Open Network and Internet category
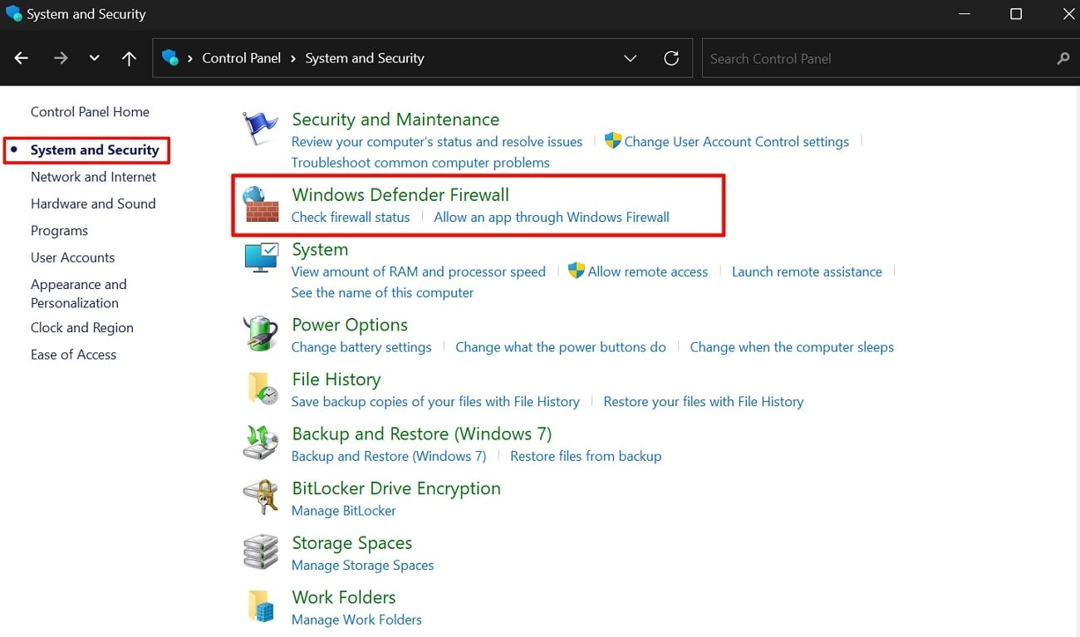1080x637 pixels. click(93, 177)
